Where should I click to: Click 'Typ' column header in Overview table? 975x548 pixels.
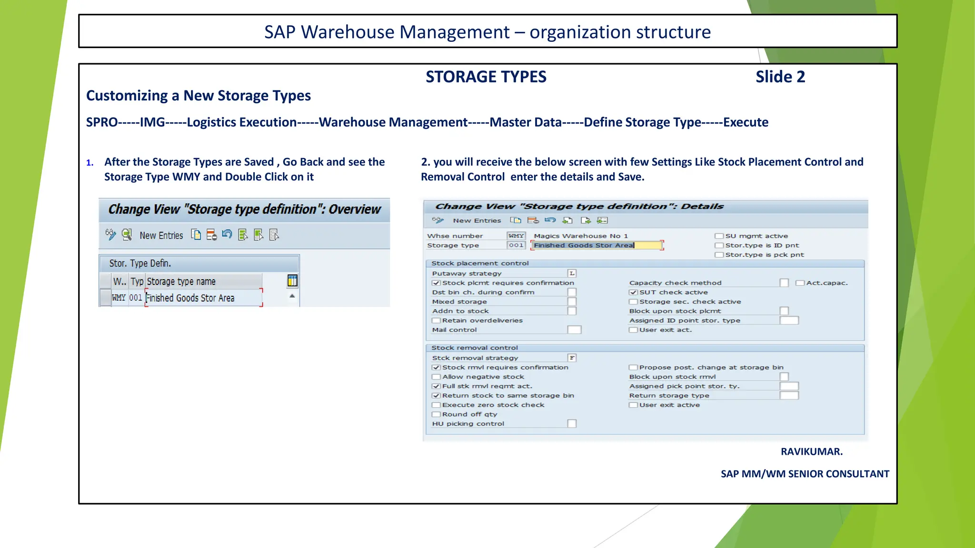(x=137, y=282)
